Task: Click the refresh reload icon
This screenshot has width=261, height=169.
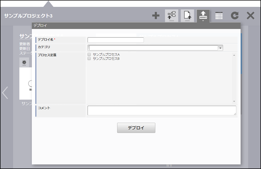Action: (235, 16)
